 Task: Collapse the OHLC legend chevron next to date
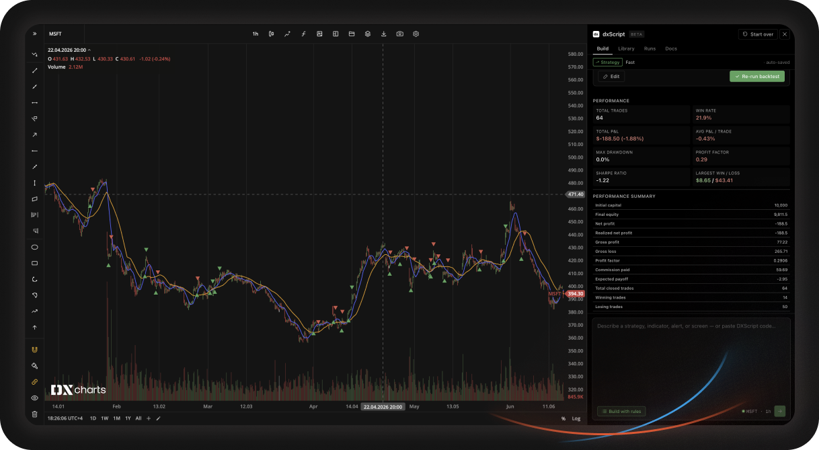tap(89, 50)
